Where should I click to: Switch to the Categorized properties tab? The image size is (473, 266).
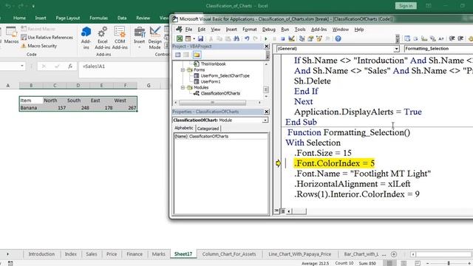point(208,129)
